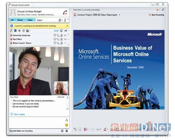This screenshot has height=140, width=175.
Task: Click Paul West's phone icon
Action: (x=58, y=39)
